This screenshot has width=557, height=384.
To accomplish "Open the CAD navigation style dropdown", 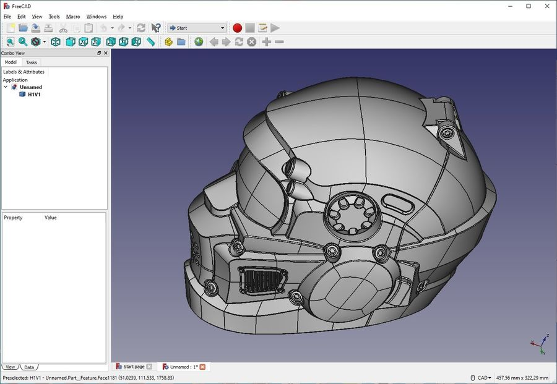I will click(485, 378).
